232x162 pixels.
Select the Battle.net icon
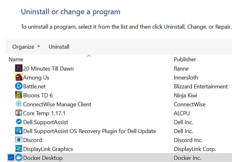click(x=19, y=86)
